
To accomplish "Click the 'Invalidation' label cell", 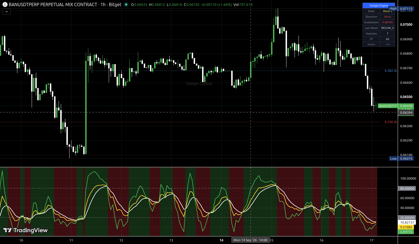I will tap(371, 22).
